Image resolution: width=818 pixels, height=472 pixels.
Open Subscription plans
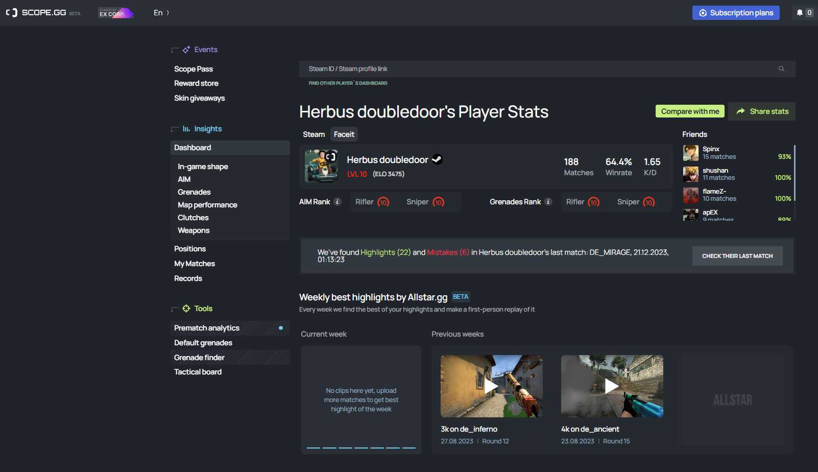click(735, 13)
